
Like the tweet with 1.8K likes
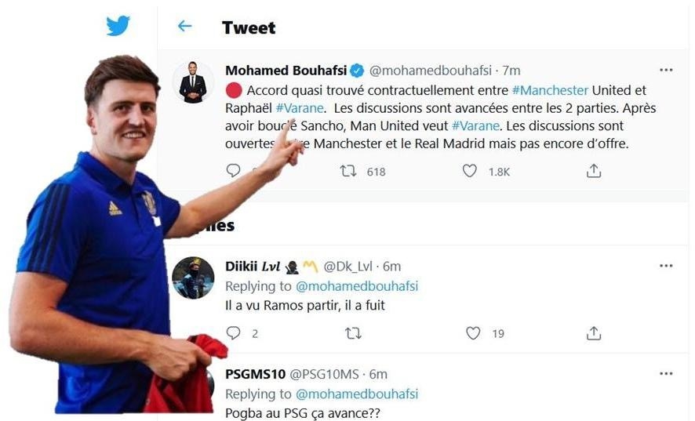[x=469, y=171]
